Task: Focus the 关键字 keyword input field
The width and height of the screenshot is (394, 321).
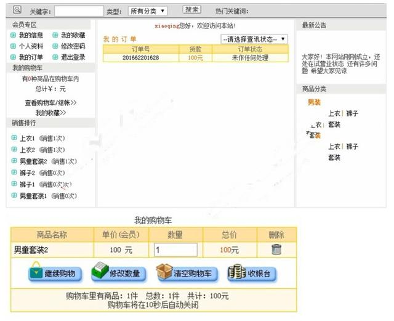Action: tap(79, 11)
